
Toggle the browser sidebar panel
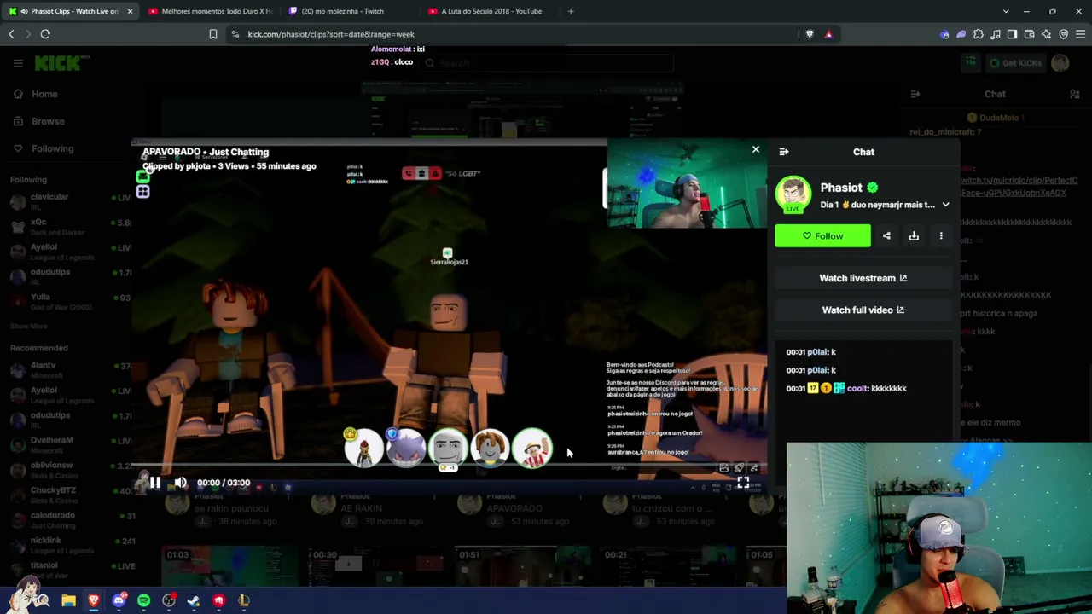click(1012, 34)
